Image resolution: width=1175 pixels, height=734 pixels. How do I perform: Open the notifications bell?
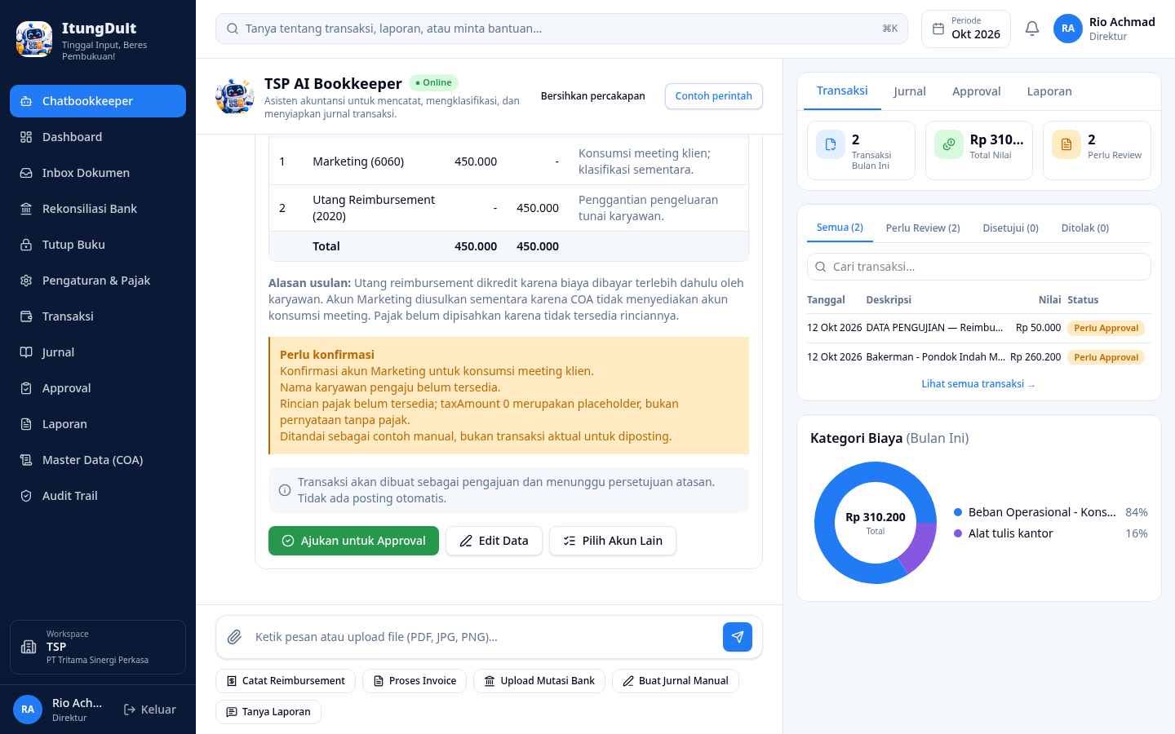pyautogui.click(x=1032, y=29)
